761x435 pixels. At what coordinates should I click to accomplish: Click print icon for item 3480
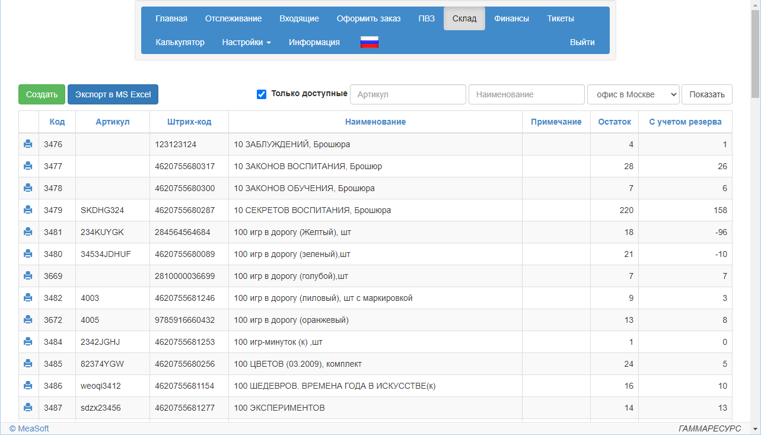pyautogui.click(x=28, y=253)
